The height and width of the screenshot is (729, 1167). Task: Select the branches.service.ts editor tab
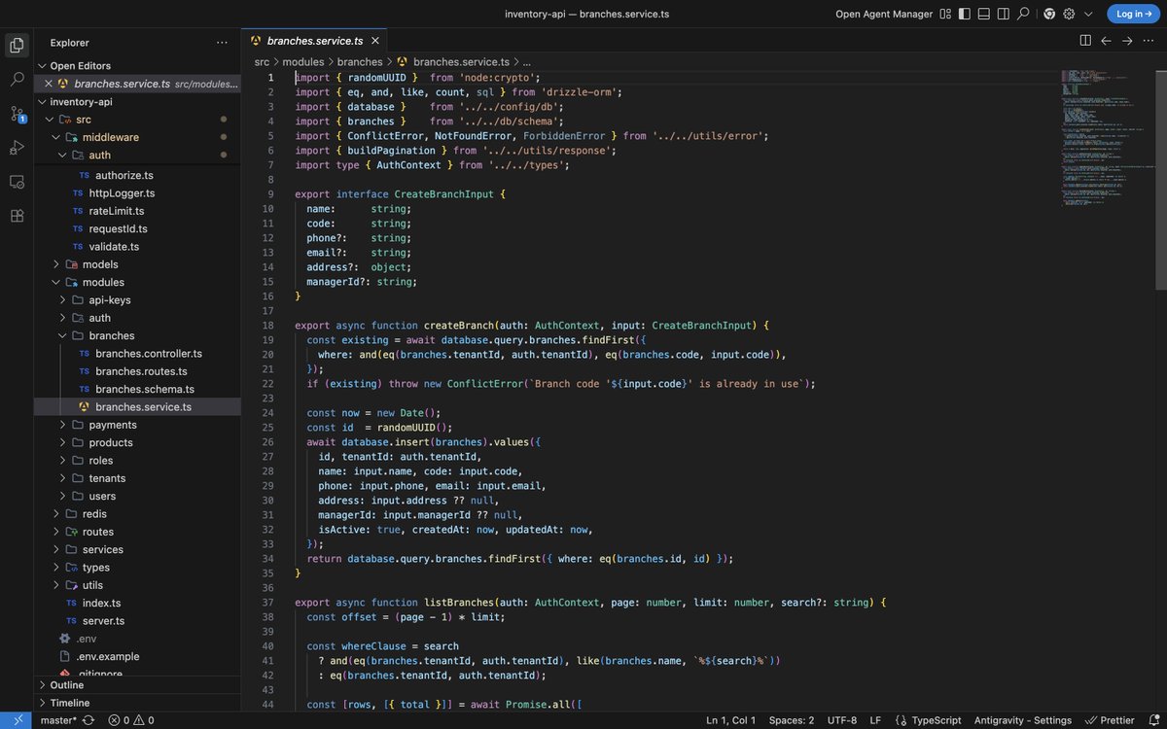click(x=314, y=41)
